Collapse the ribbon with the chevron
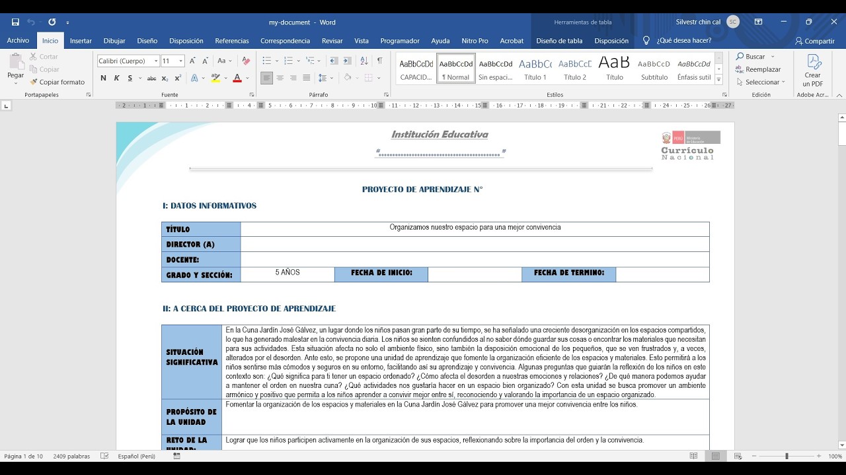The width and height of the screenshot is (846, 475). [839, 95]
